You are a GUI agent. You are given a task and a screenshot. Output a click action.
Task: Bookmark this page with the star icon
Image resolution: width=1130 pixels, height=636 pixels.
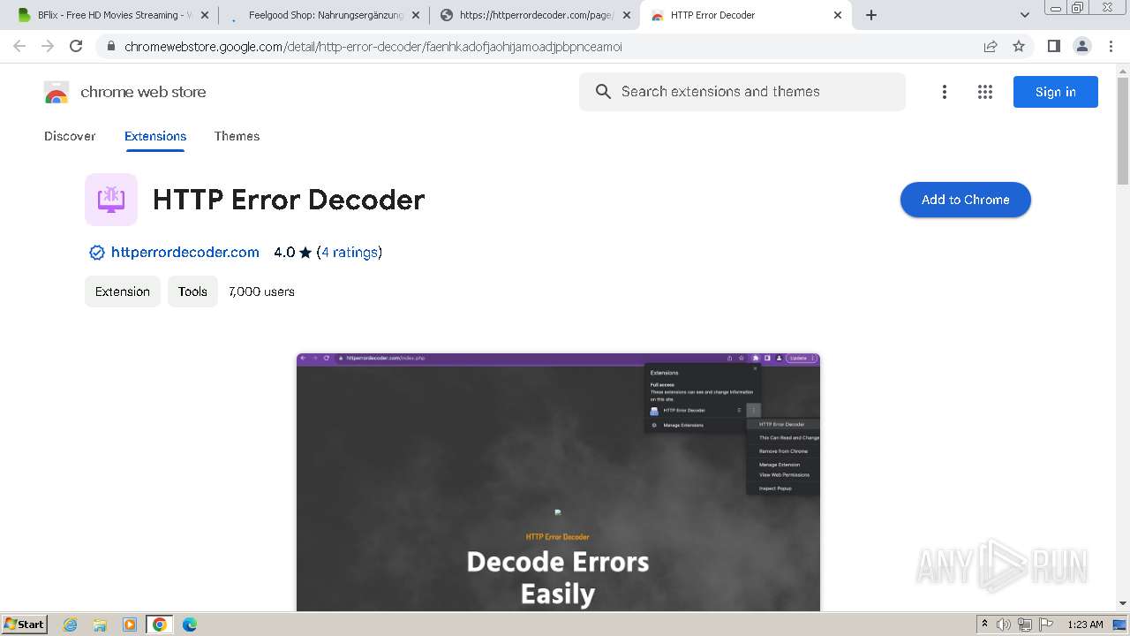(1019, 46)
